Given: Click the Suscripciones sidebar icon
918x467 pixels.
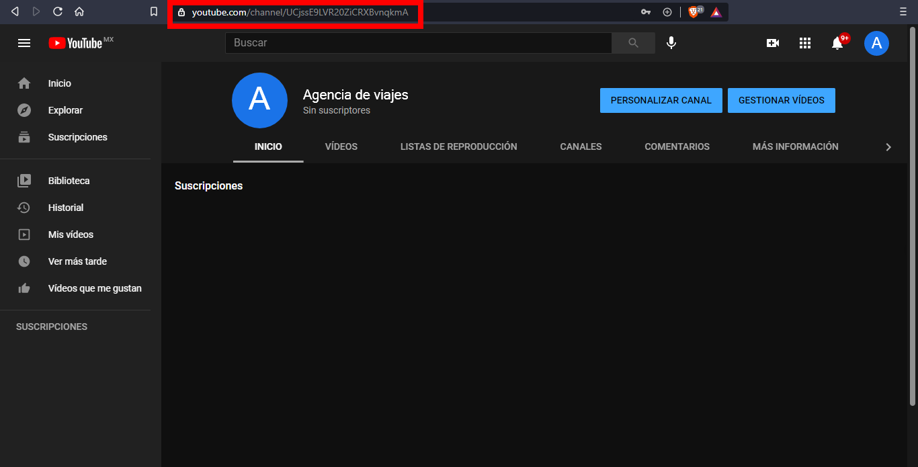Looking at the screenshot, I should tap(24, 137).
